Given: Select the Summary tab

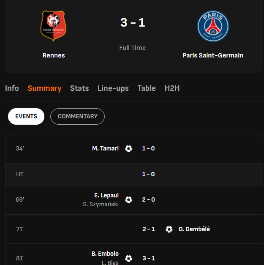Looking at the screenshot, I should click(44, 88).
